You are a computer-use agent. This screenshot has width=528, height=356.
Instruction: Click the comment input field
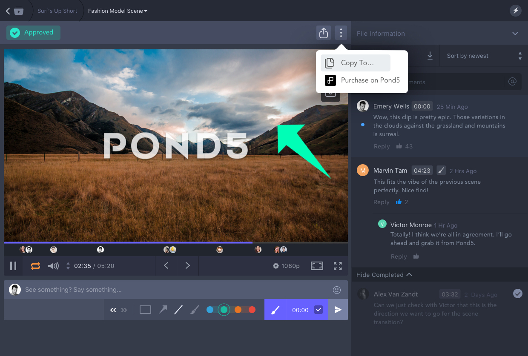click(x=176, y=290)
